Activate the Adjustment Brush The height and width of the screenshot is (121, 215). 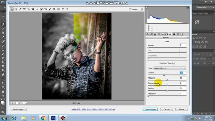click(50, 9)
